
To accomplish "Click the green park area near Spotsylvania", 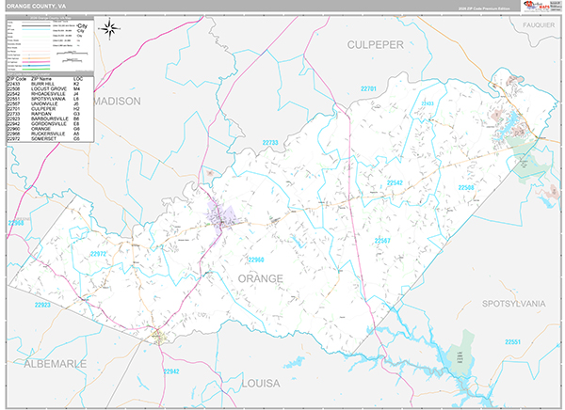I will click(x=531, y=166).
